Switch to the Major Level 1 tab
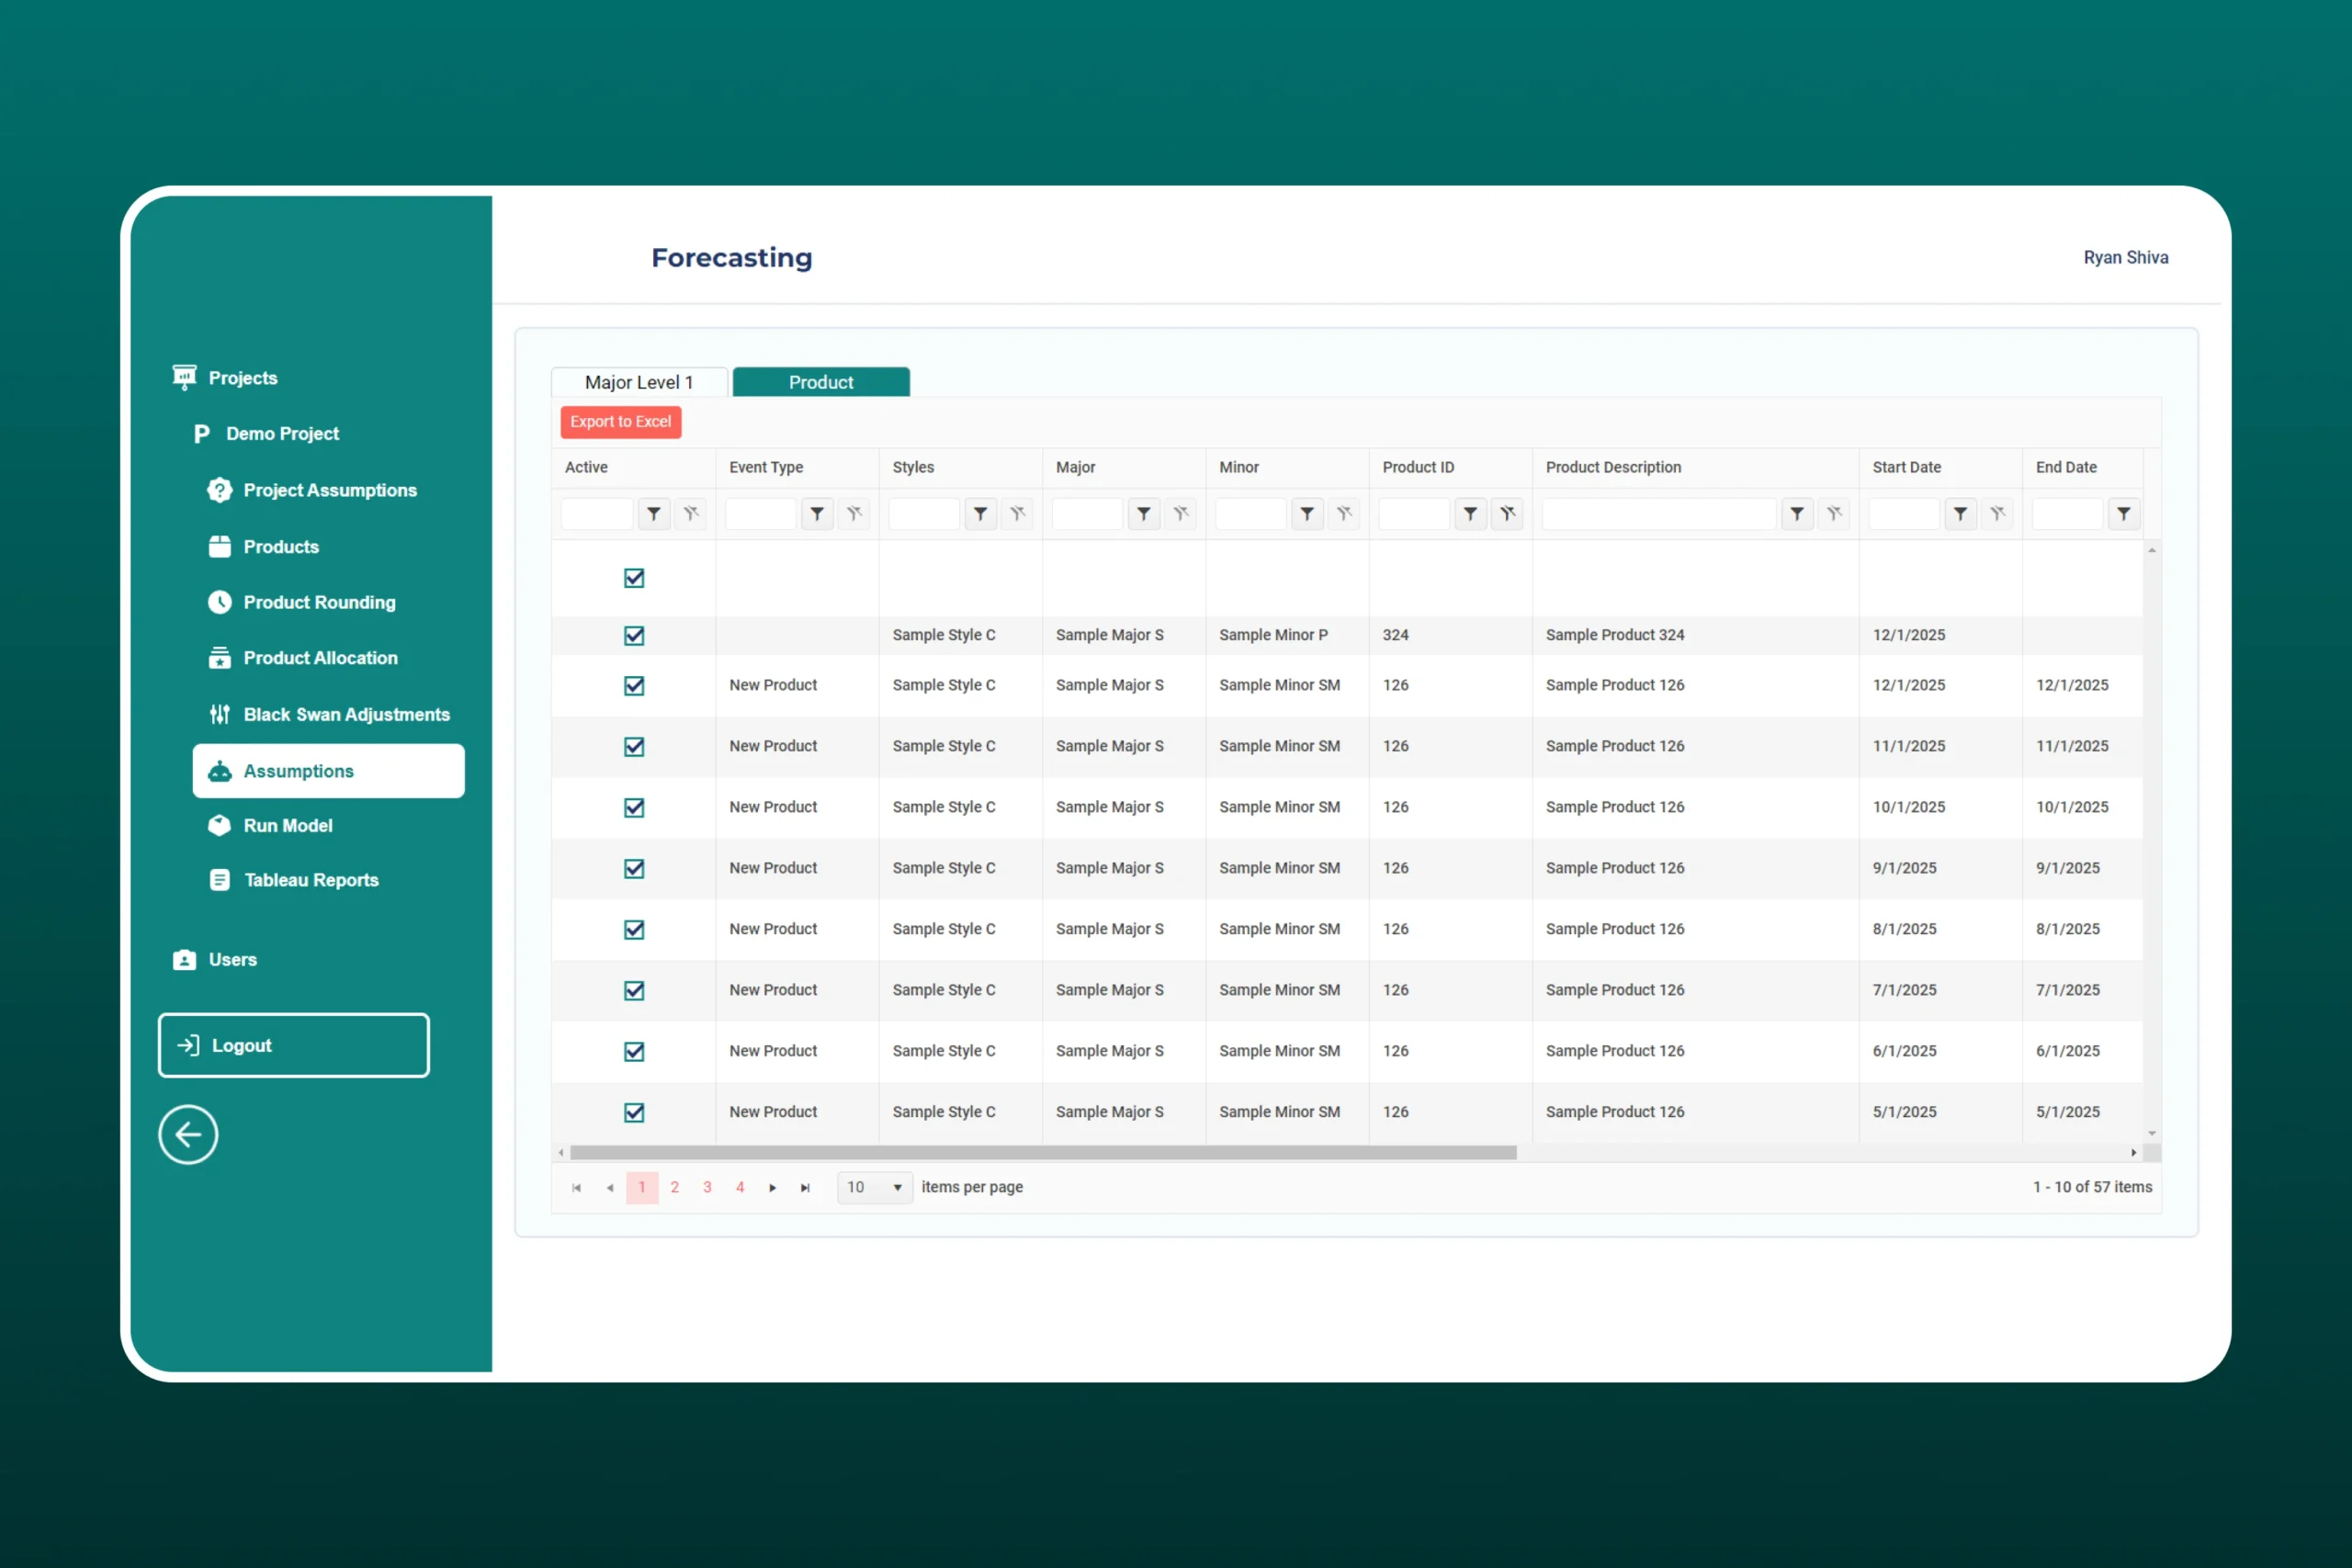This screenshot has height=1568, width=2352. point(638,382)
